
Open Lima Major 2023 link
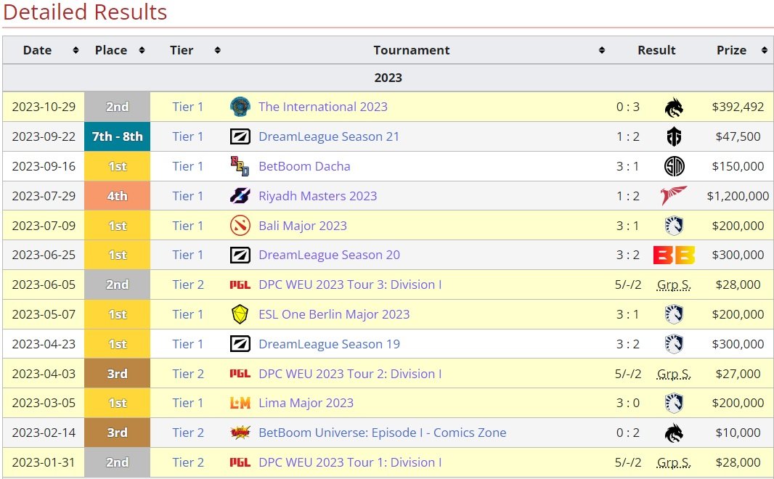306,403
